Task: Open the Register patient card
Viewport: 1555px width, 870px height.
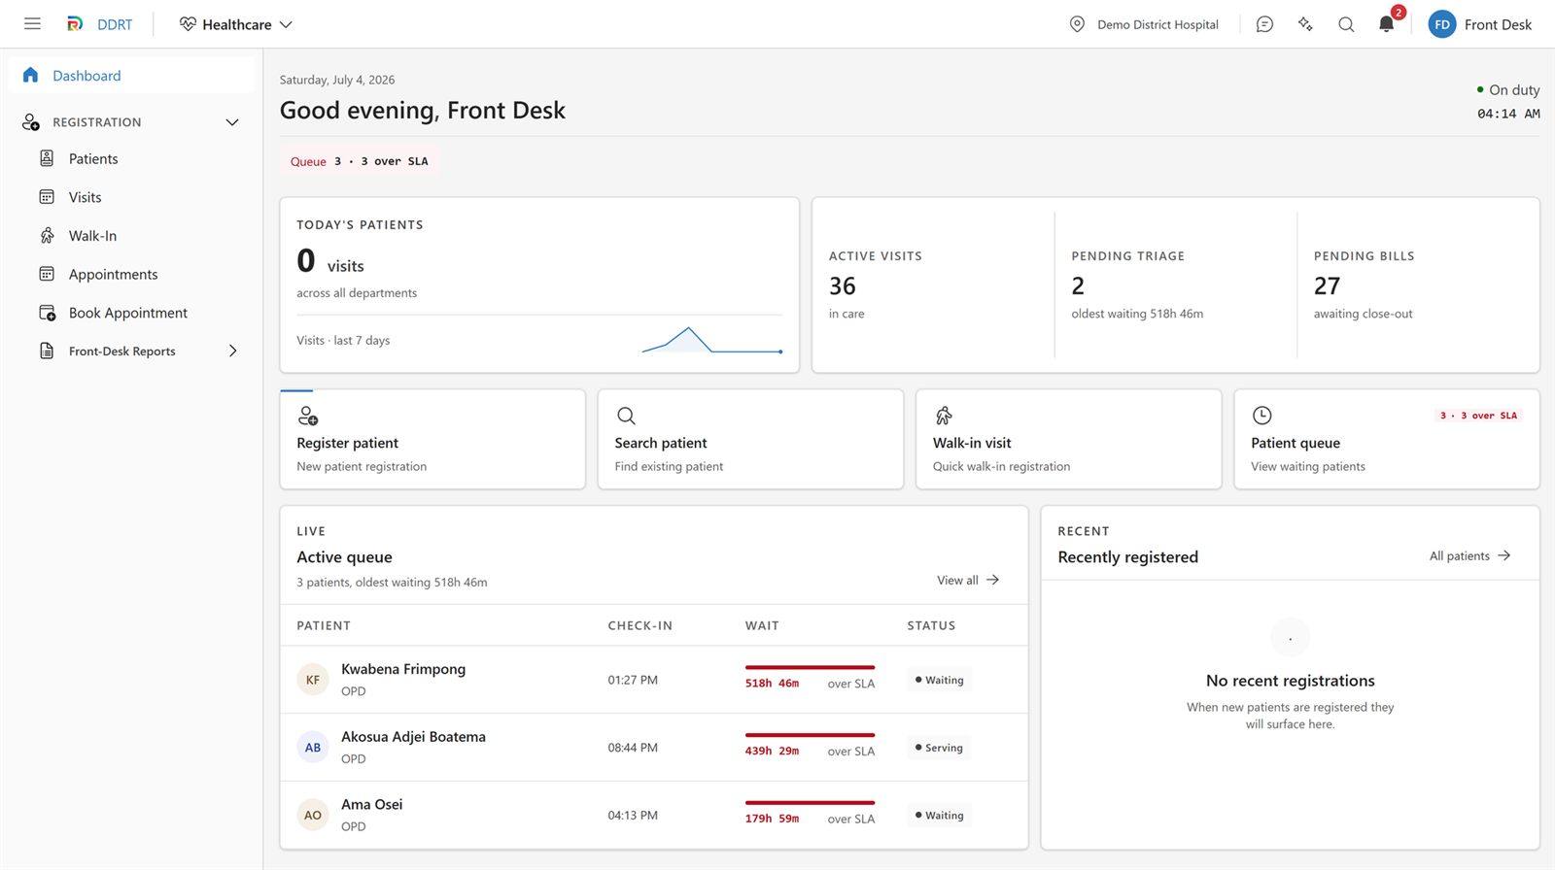Action: coord(432,440)
